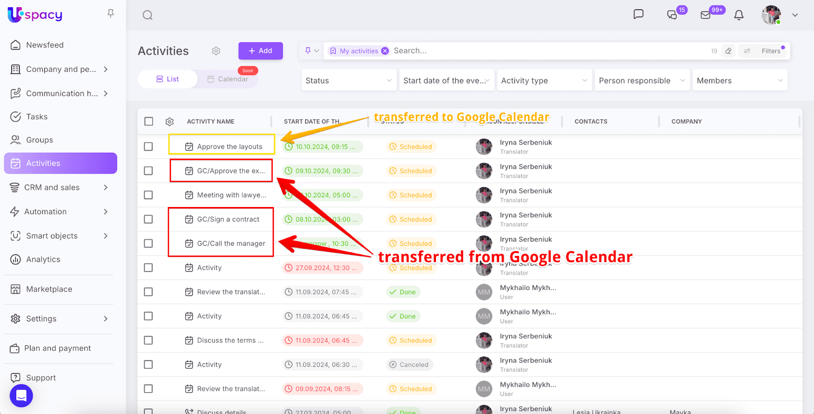Open Activities page settings gear icon
Viewport: 814px width, 414px height.
216,51
